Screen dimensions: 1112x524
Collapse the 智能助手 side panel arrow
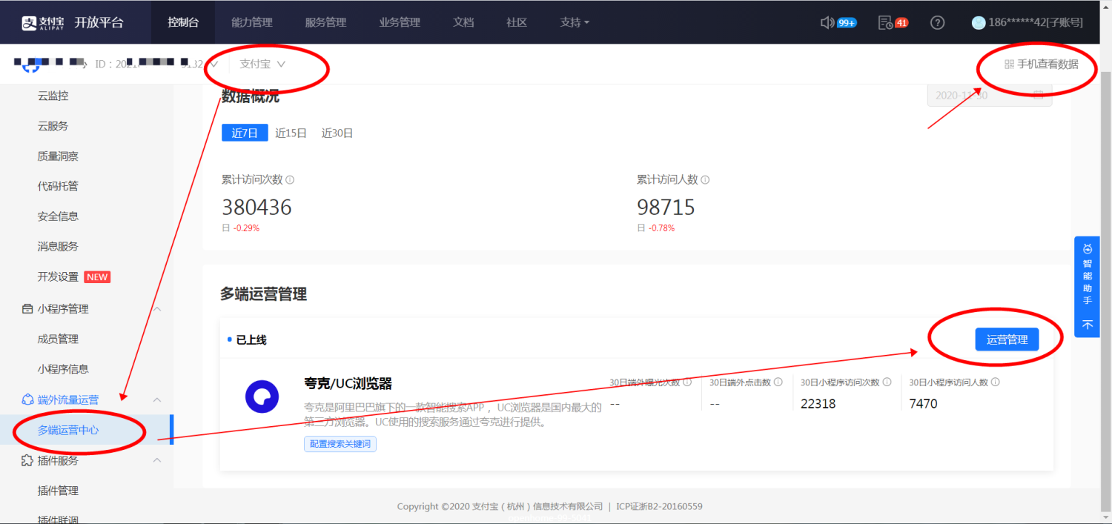tap(1088, 325)
